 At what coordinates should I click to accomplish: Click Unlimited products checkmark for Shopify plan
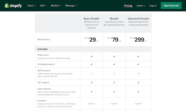(x=114, y=64)
